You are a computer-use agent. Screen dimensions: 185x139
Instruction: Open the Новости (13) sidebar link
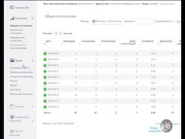point(22,8)
